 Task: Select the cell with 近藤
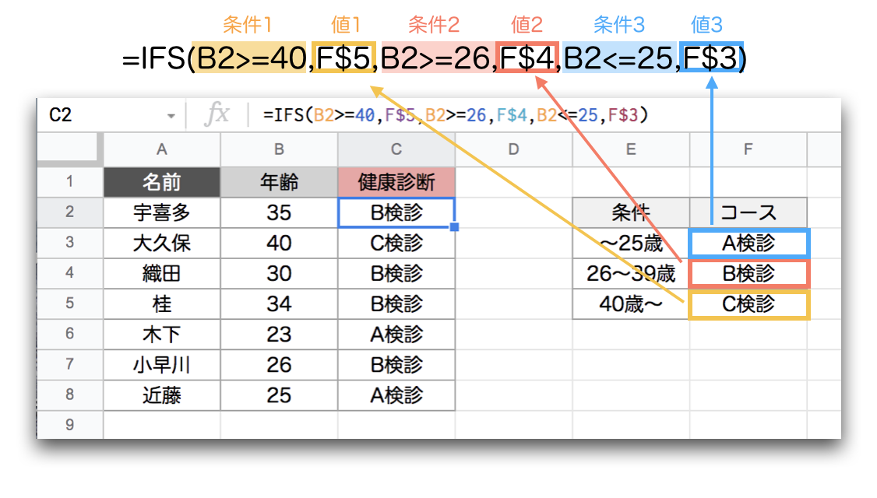pos(162,395)
